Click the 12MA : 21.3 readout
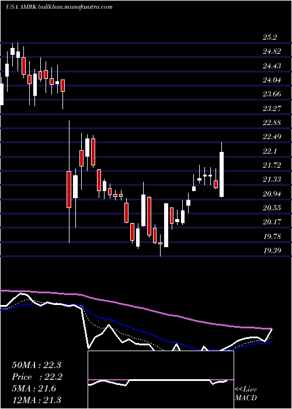The height and width of the screenshot is (409, 292). [36, 400]
